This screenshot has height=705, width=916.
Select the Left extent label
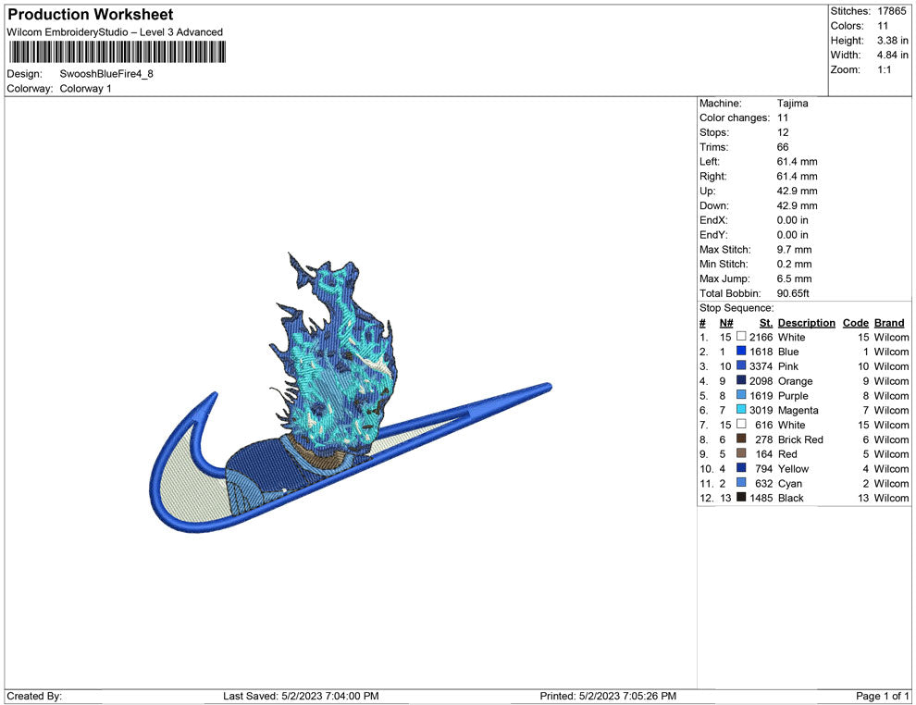pos(709,162)
